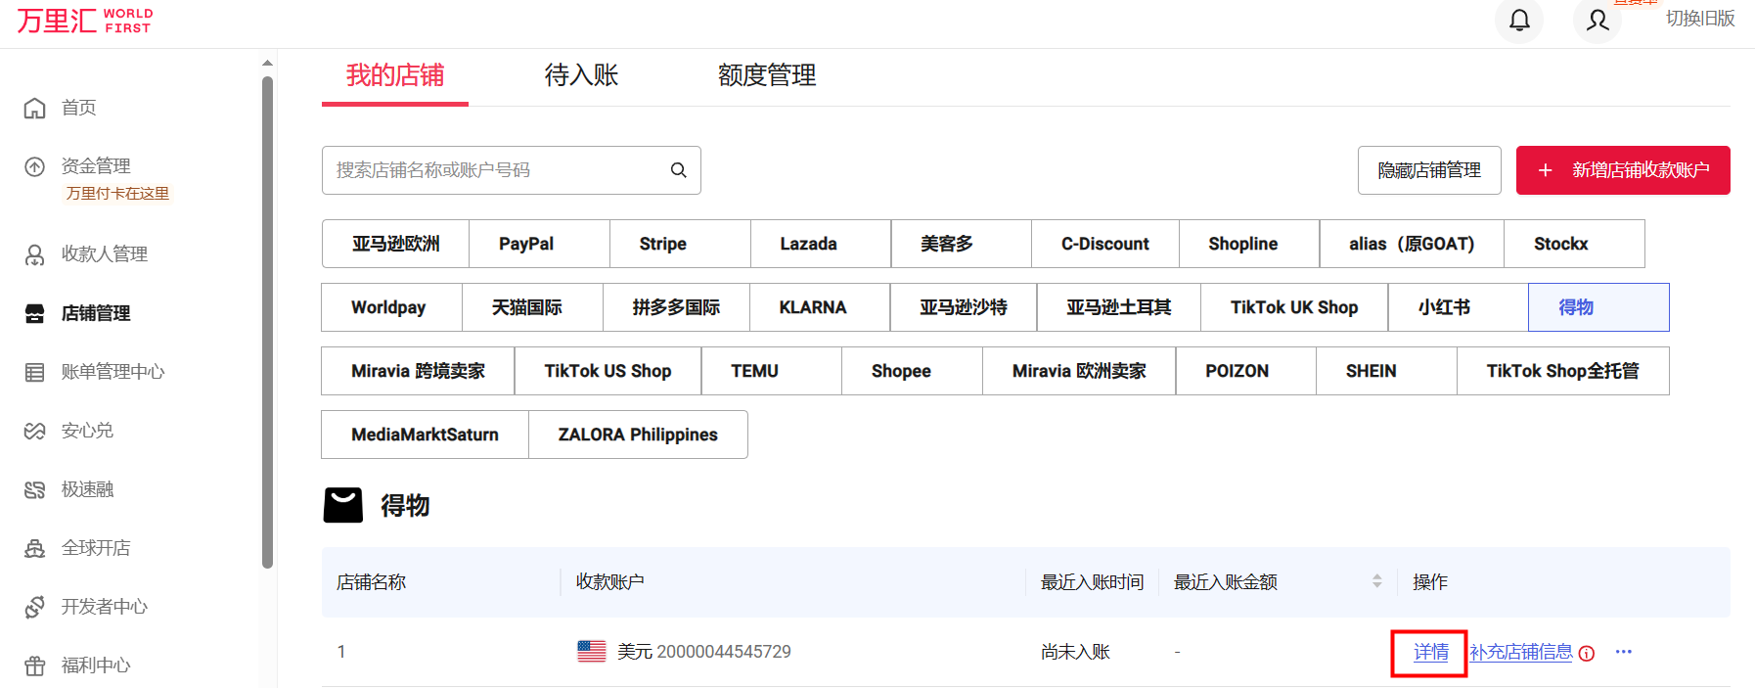Image resolution: width=1755 pixels, height=688 pixels.
Task: Click info icon beside 补充店铺信息
Action: point(1587,654)
